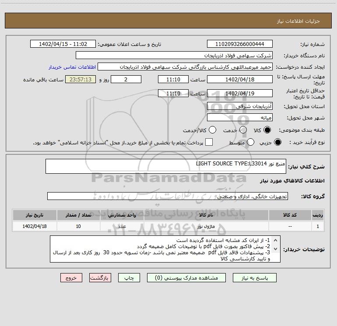Click the row number cell 1
Screen dimensions: 337x326
(x=318, y=226)
